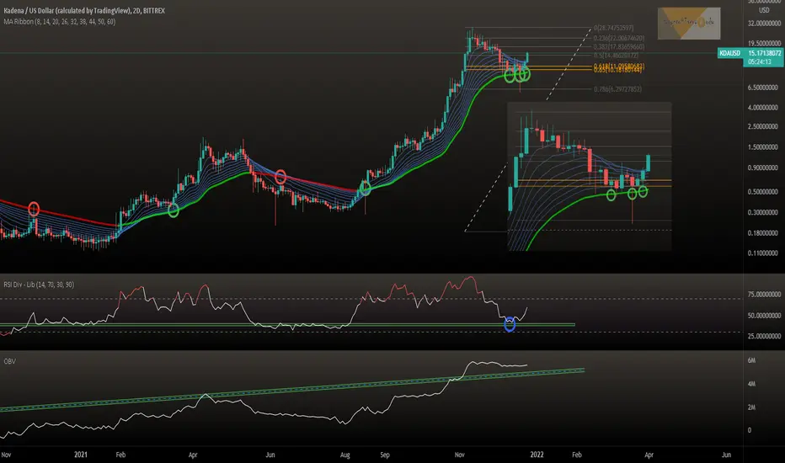
Task: Click the OBV scale value 4M
Action: pyautogui.click(x=751, y=384)
